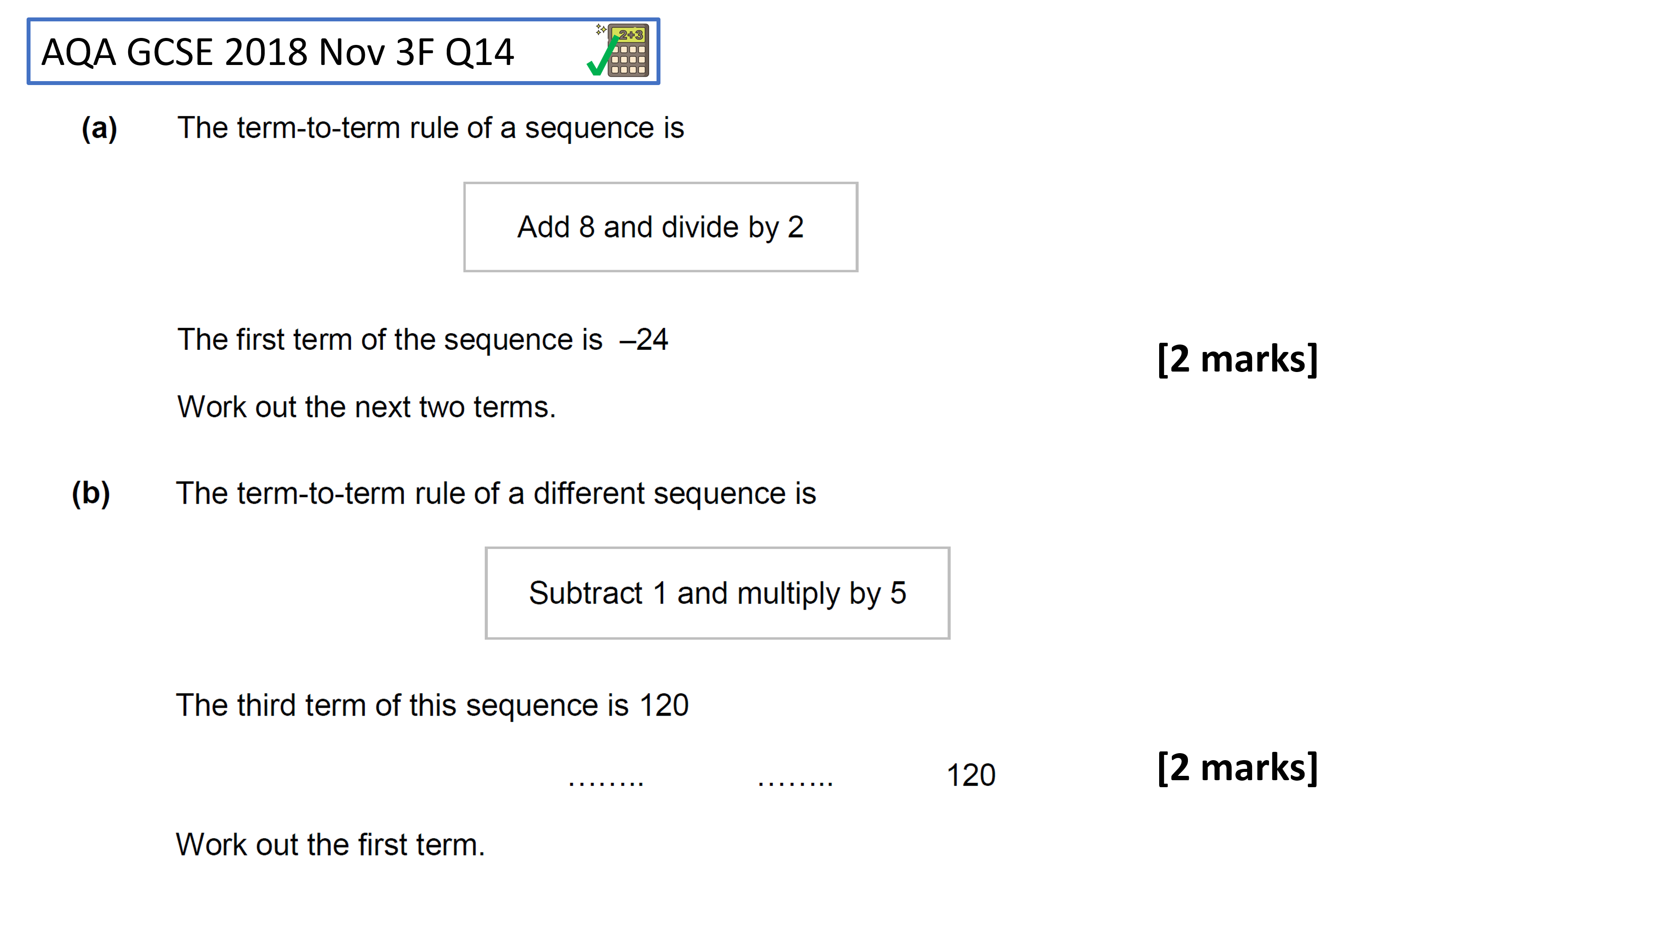Click the [2 marks] label for part (a)
Screen dimensions: 1674x942
coord(1237,359)
